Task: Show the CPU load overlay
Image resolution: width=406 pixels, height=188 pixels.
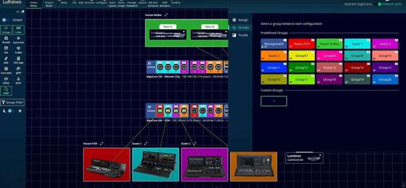Action: click(x=18, y=60)
